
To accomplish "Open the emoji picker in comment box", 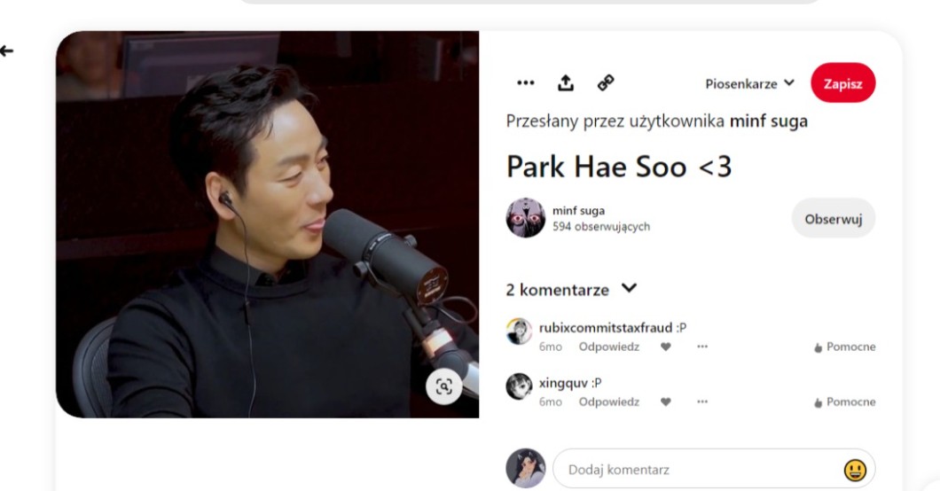I will [x=854, y=470].
